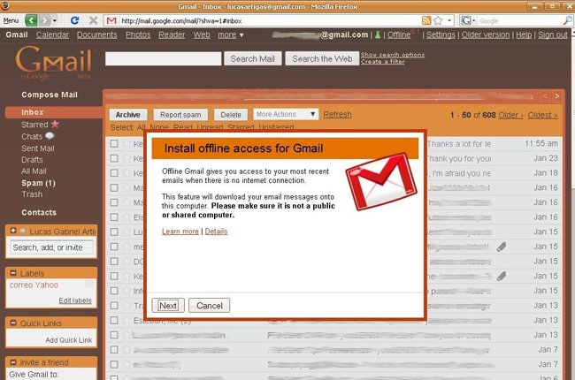Check the box on the first Jan 7 message

(114, 350)
